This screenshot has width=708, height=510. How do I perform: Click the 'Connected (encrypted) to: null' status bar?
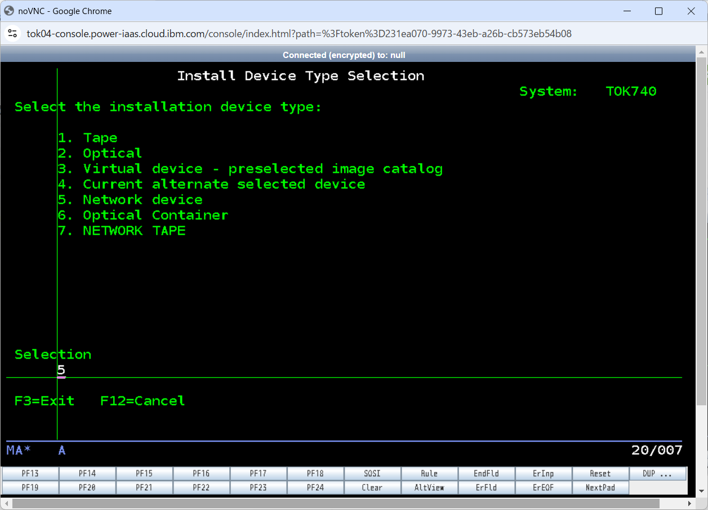tap(344, 55)
